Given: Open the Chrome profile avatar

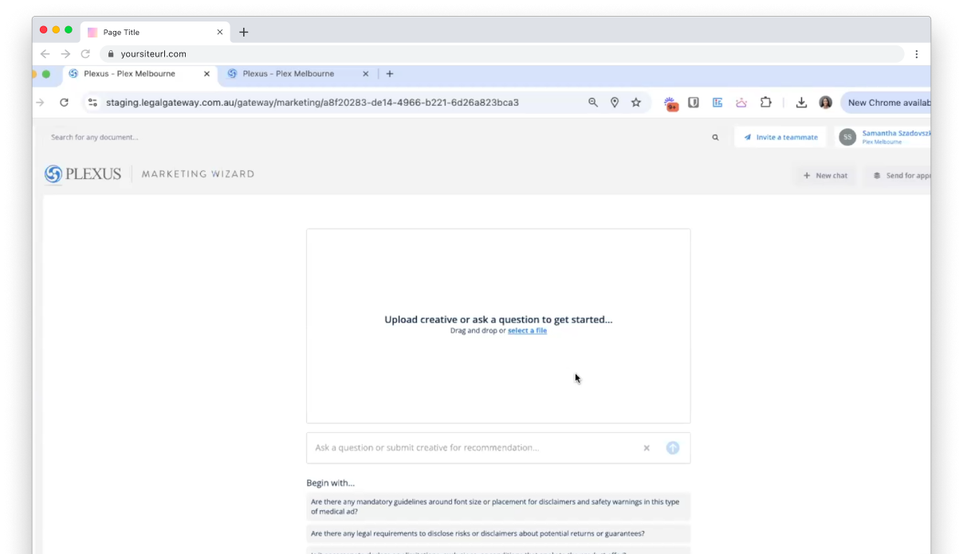Looking at the screenshot, I should pyautogui.click(x=825, y=103).
